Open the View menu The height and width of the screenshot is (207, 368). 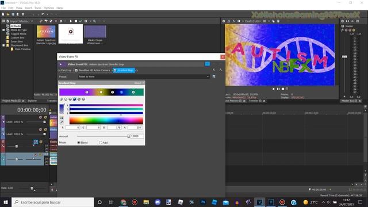[19, 8]
